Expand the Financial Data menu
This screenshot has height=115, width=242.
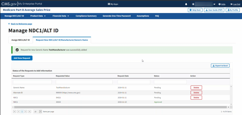click(x=61, y=16)
